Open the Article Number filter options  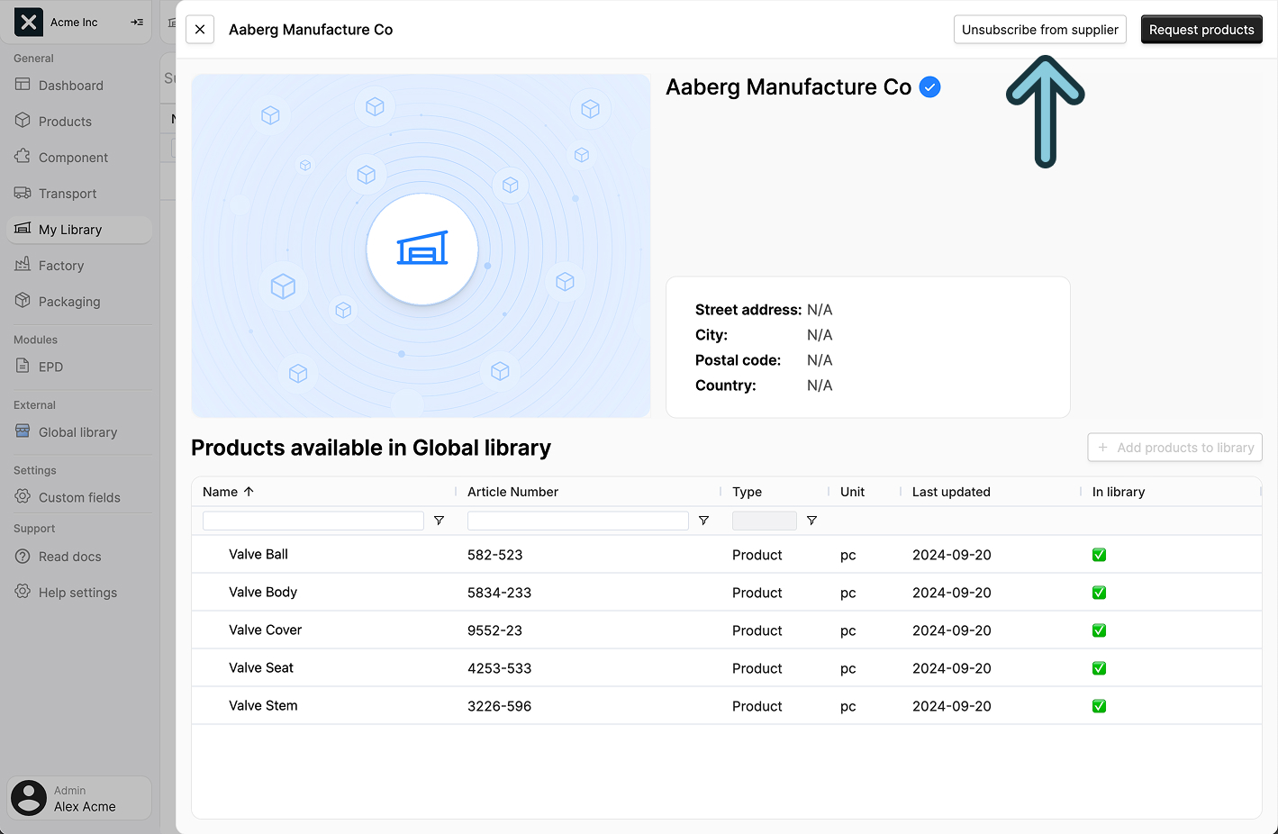point(703,521)
